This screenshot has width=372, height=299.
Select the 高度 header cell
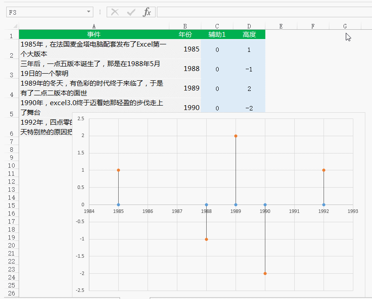(249, 34)
